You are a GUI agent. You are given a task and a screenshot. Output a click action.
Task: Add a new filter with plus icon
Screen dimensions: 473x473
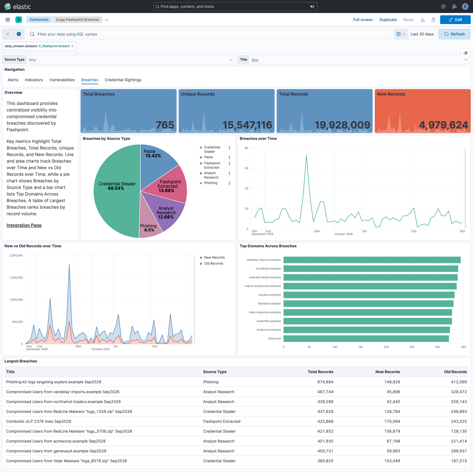click(x=19, y=34)
